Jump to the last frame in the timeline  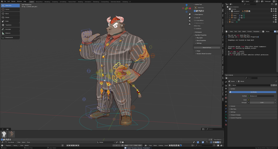(78, 145)
